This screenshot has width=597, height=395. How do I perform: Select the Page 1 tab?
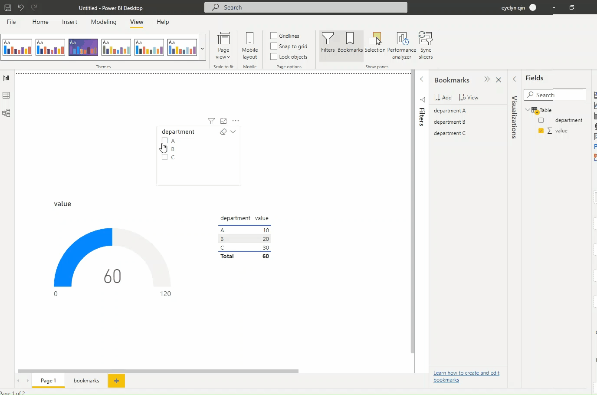pos(48,381)
